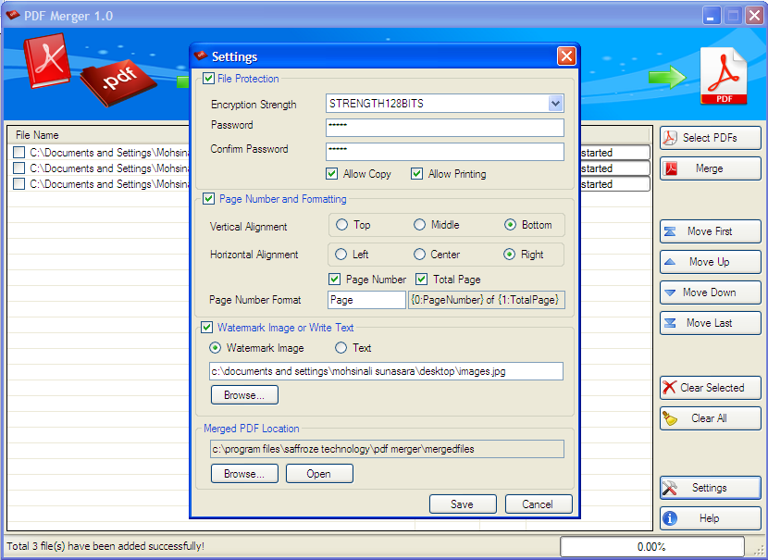Close the Settings dialog with X
This screenshot has height=560, width=768.
(x=566, y=56)
